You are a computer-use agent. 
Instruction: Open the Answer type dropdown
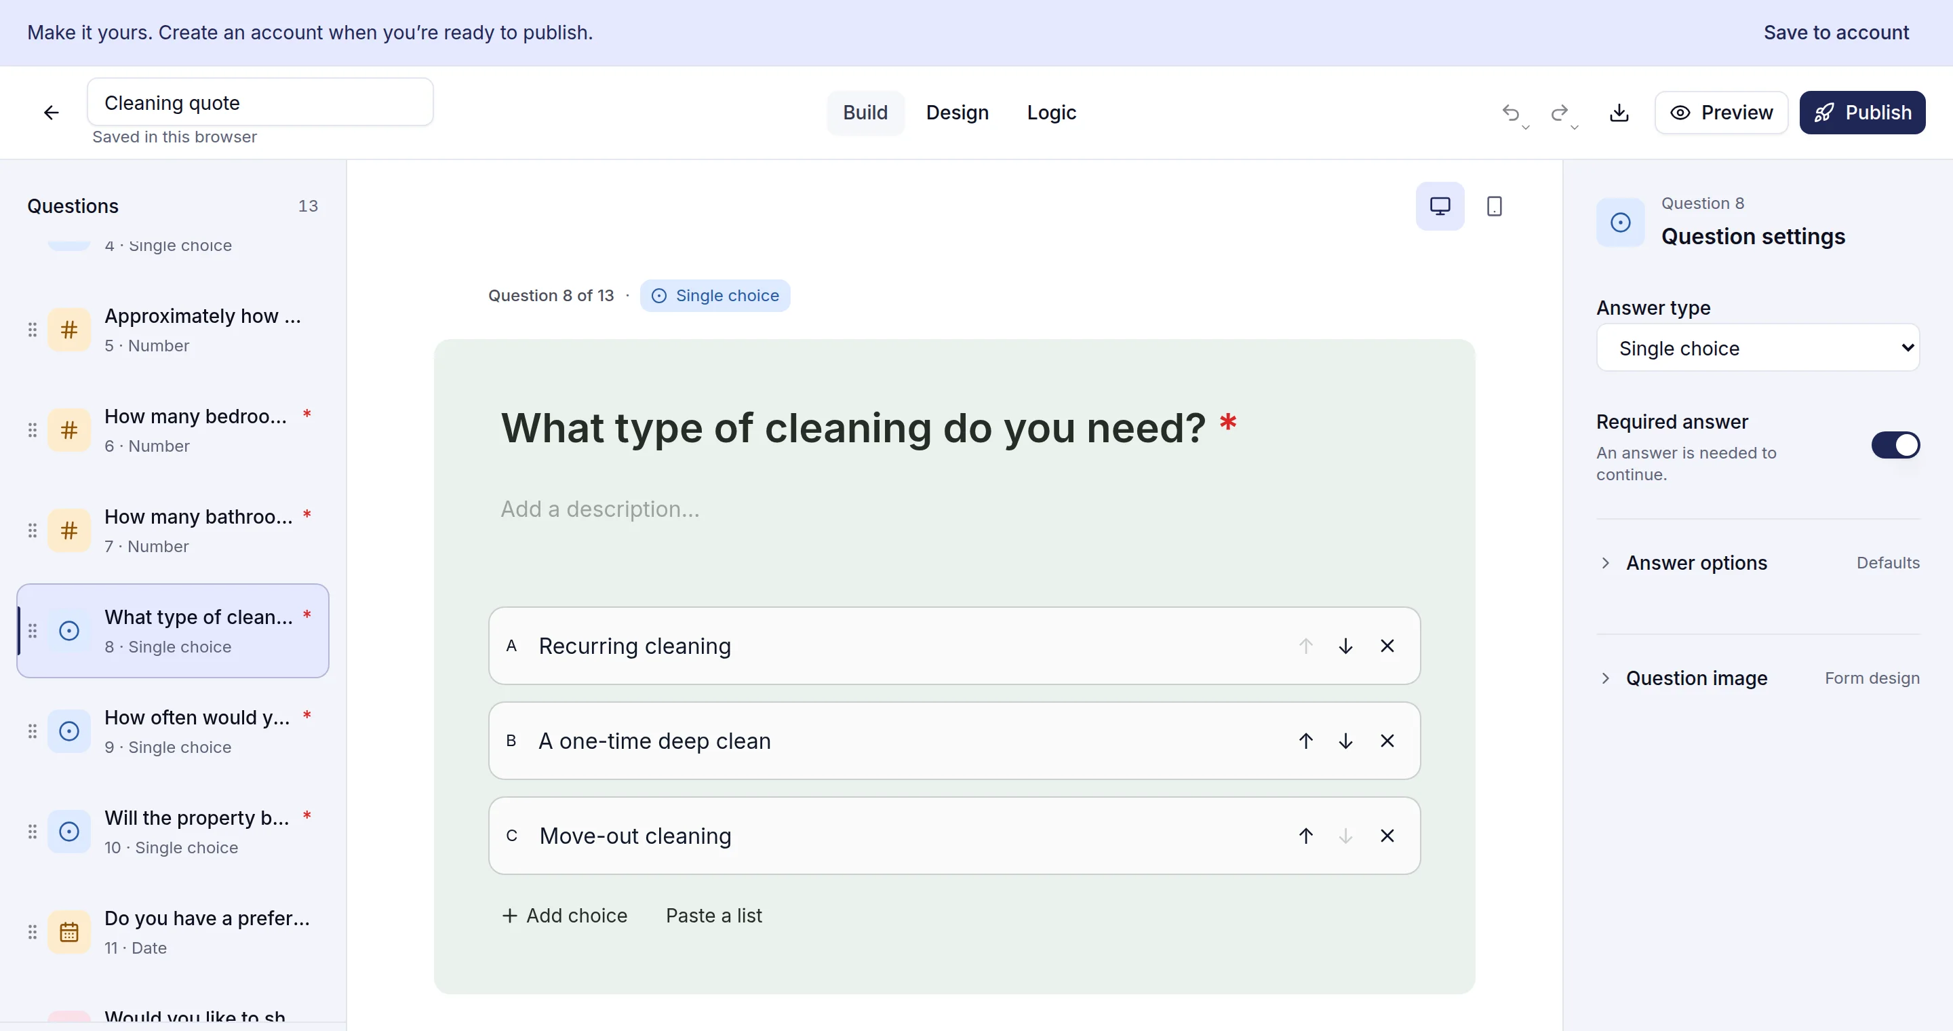pos(1758,348)
